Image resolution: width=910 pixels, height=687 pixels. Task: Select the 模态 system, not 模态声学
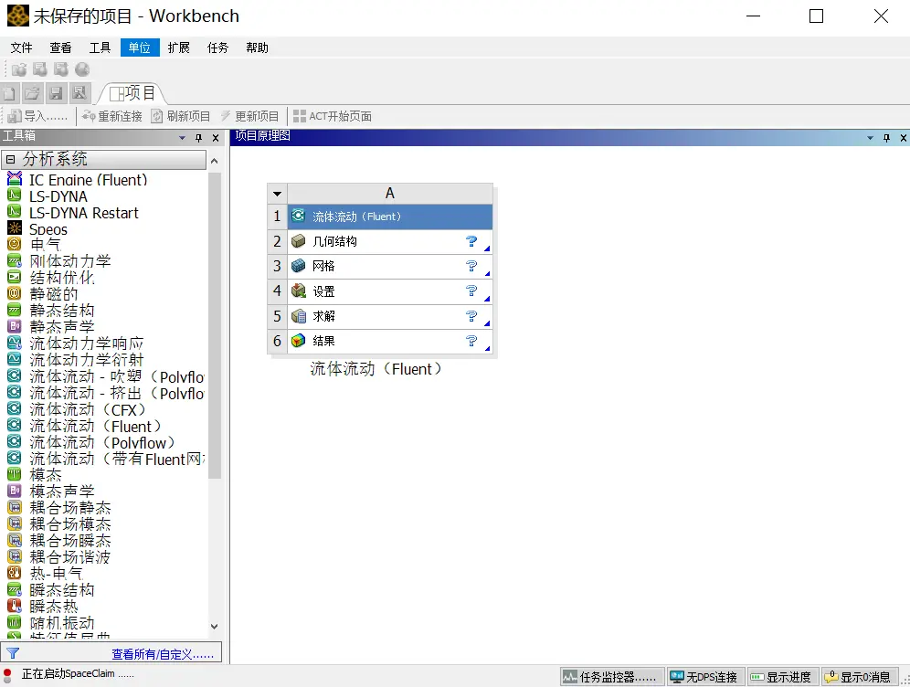(x=46, y=475)
